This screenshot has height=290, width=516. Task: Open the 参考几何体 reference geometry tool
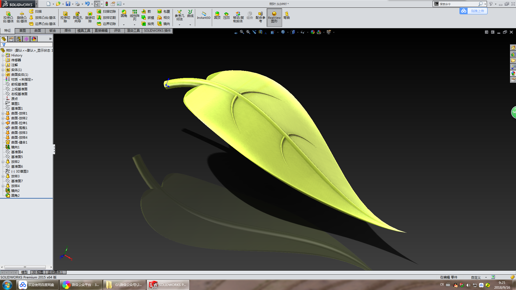pyautogui.click(x=179, y=15)
